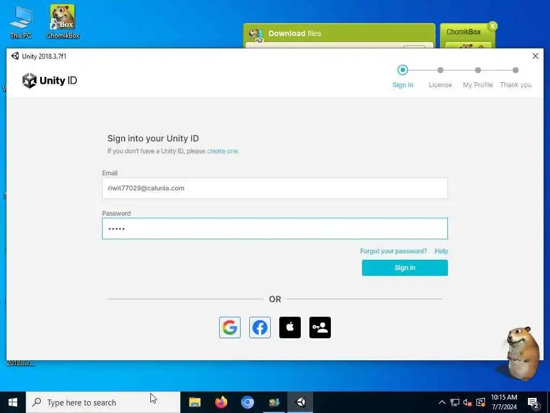The width and height of the screenshot is (550, 413).
Task: Open notification center icon
Action: tap(533, 402)
